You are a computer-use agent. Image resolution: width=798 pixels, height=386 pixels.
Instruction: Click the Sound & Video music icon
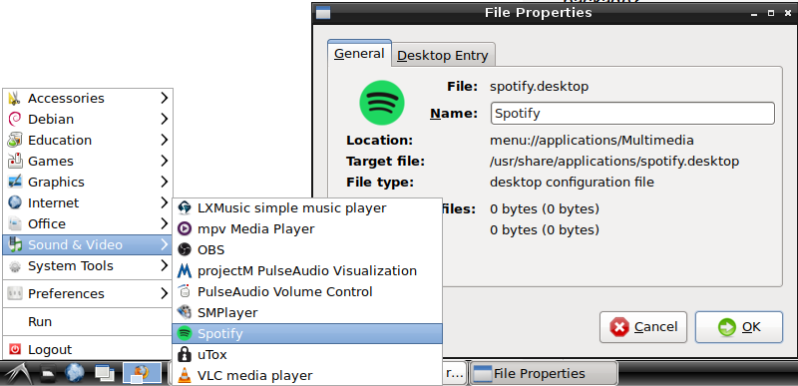(15, 244)
